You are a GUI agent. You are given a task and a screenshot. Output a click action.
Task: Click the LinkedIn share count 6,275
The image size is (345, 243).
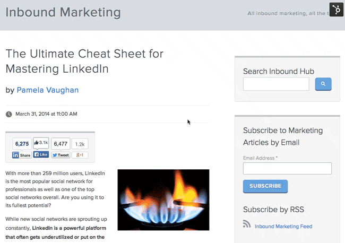(x=22, y=144)
